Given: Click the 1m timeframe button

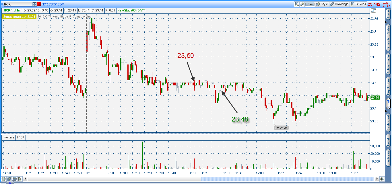Looking at the screenshot, I should (310, 4).
